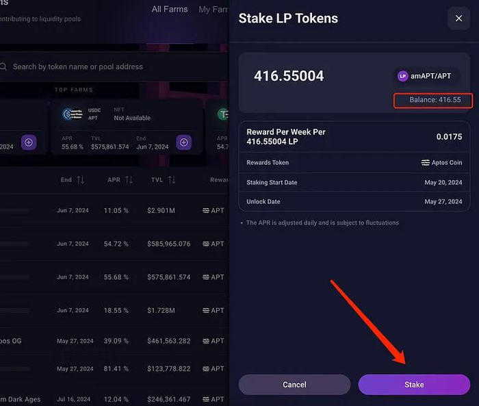Sort farms by APR arrows
479x406 pixels.
coord(129,179)
